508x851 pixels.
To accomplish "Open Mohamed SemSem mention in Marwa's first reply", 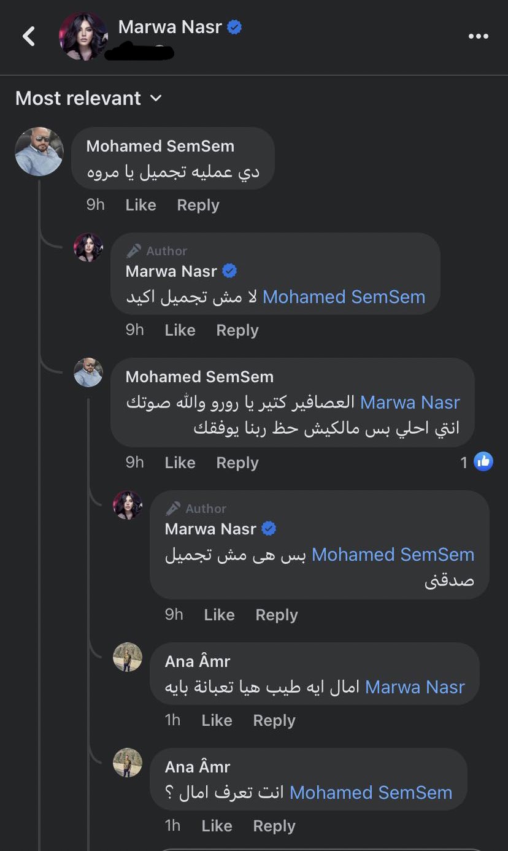I will click(344, 297).
